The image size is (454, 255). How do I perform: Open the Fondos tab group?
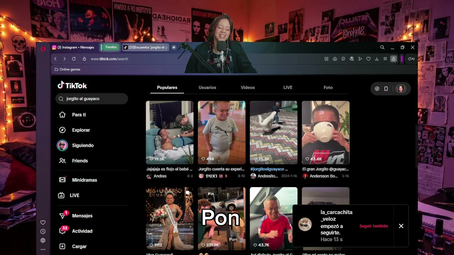pos(111,47)
